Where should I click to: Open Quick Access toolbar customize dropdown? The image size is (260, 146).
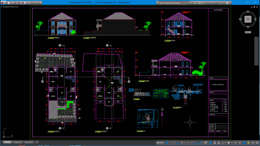[x=41, y=3]
